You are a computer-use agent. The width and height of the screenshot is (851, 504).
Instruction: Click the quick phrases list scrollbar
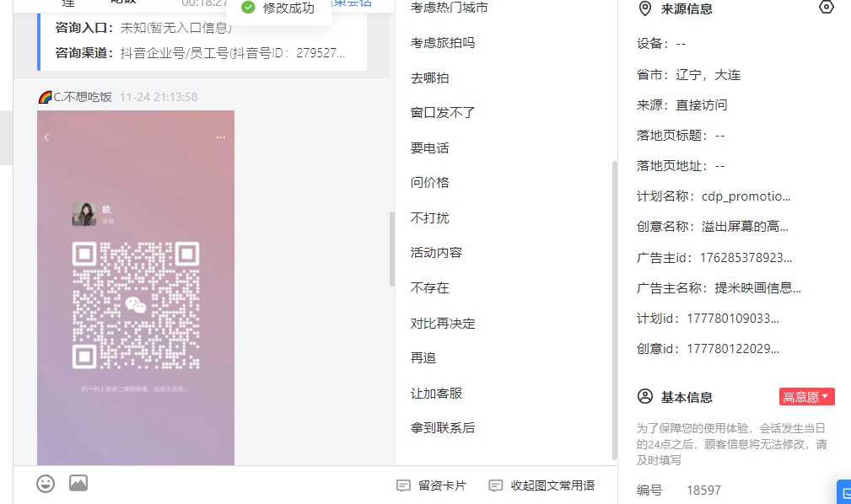coord(614,310)
